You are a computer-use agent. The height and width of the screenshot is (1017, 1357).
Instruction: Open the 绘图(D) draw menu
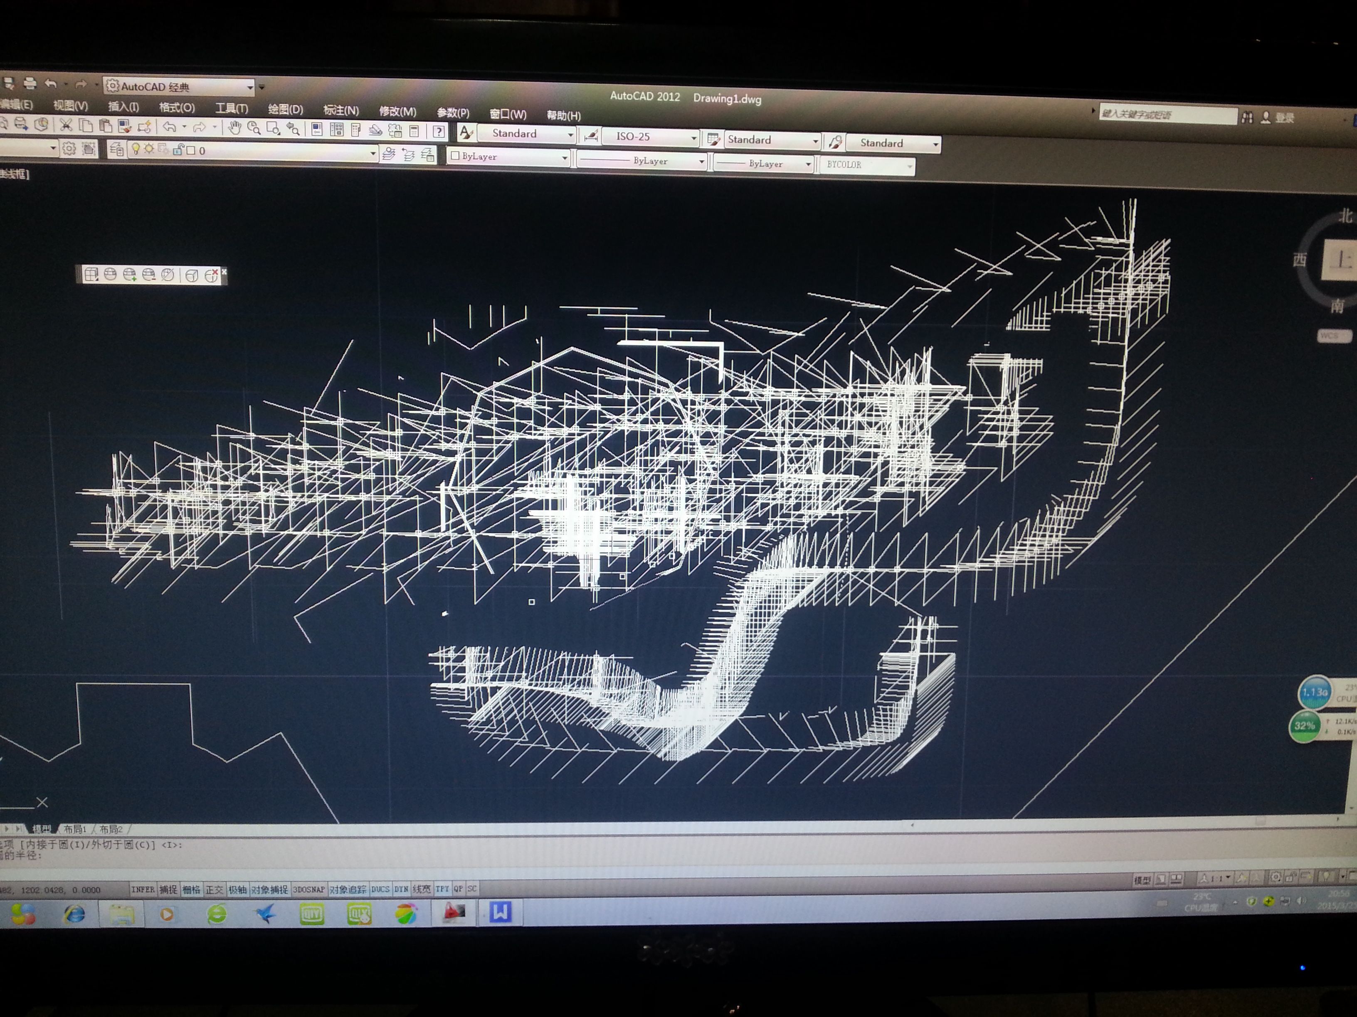tap(285, 109)
